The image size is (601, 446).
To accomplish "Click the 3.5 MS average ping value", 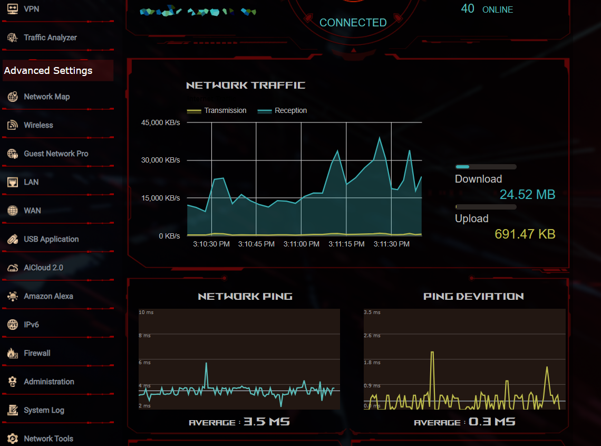I will point(267,422).
